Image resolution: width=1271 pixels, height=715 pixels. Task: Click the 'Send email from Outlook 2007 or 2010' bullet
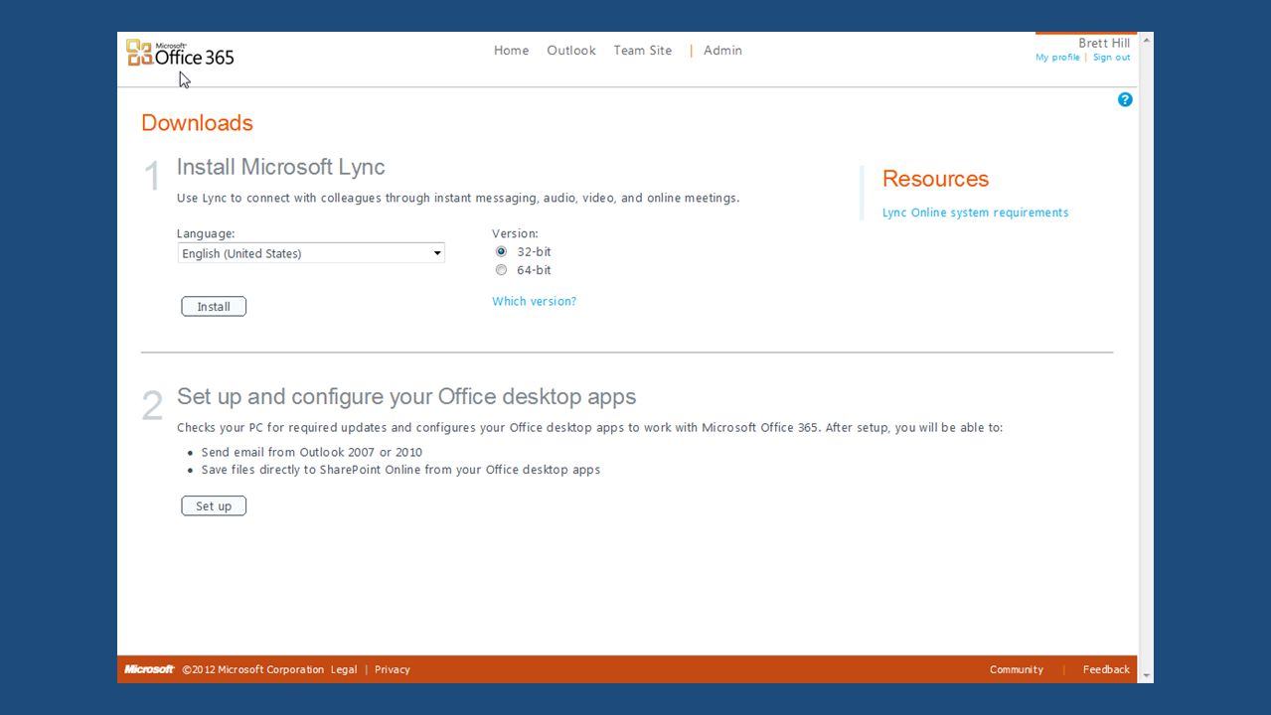coord(312,452)
